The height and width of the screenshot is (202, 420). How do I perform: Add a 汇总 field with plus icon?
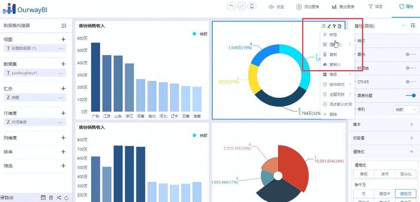63,88
